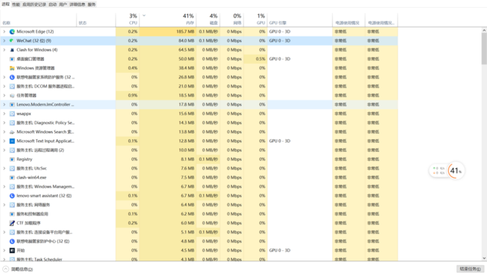Screen dimensions: 487x277
Task: Switch to the 性能 tab
Action: coord(16,4)
